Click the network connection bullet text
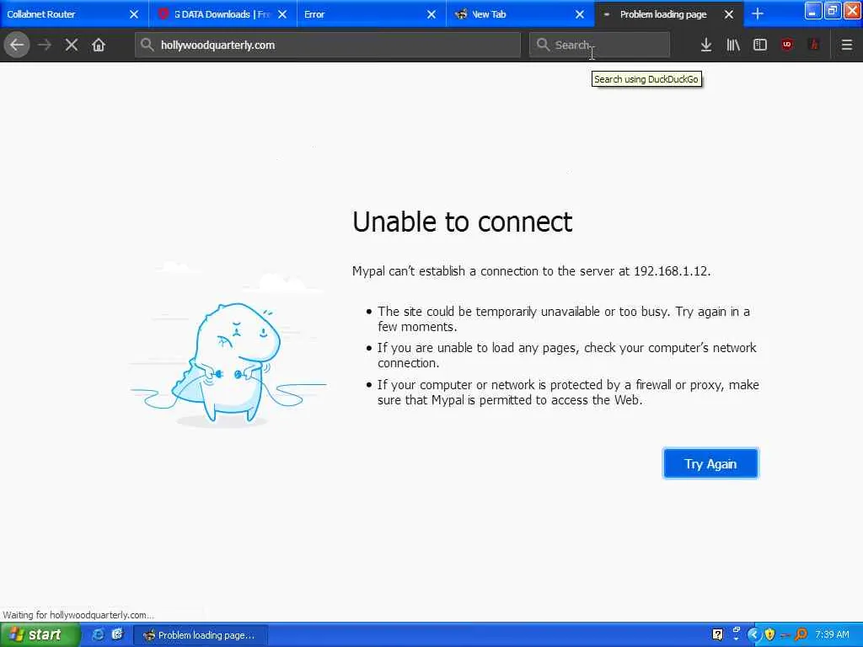 [x=567, y=356]
